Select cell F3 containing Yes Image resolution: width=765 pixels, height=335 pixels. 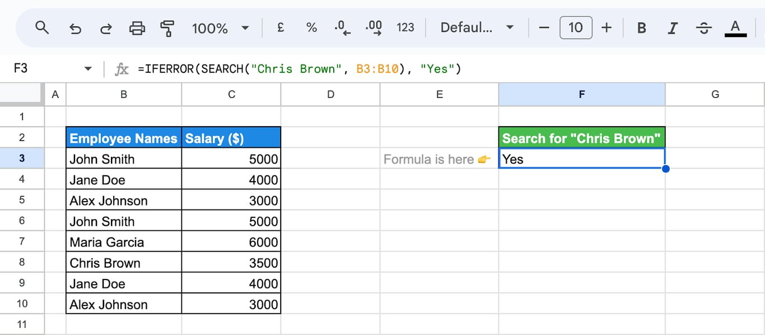(582, 159)
